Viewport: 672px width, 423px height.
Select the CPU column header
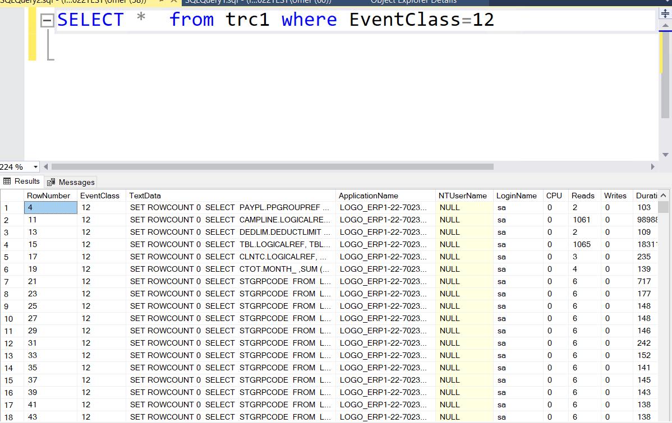coord(556,196)
